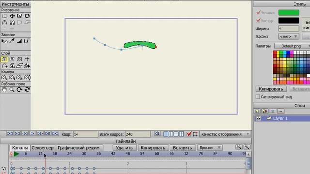Enable Расширенный вид checkbox
Image resolution: width=310 pixels, height=174 pixels.
tap(258, 97)
